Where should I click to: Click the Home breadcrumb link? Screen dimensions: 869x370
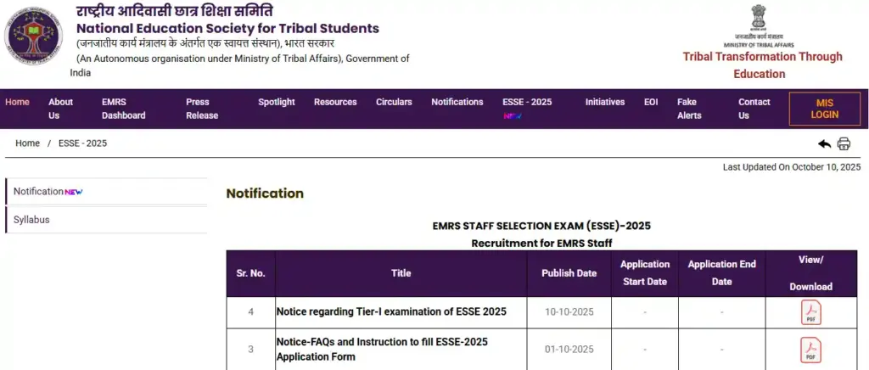point(27,143)
